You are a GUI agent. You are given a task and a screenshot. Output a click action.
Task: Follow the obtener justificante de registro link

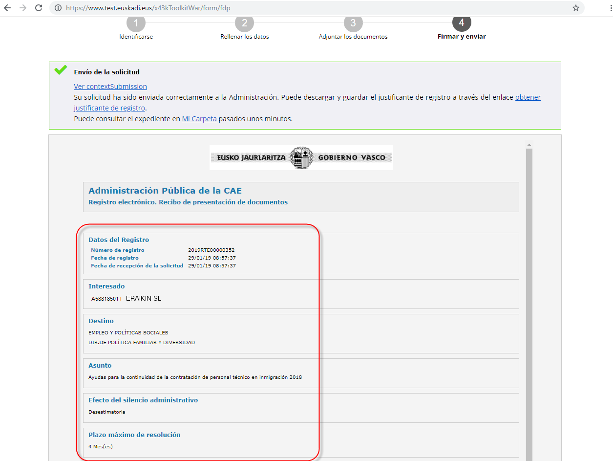click(528, 97)
